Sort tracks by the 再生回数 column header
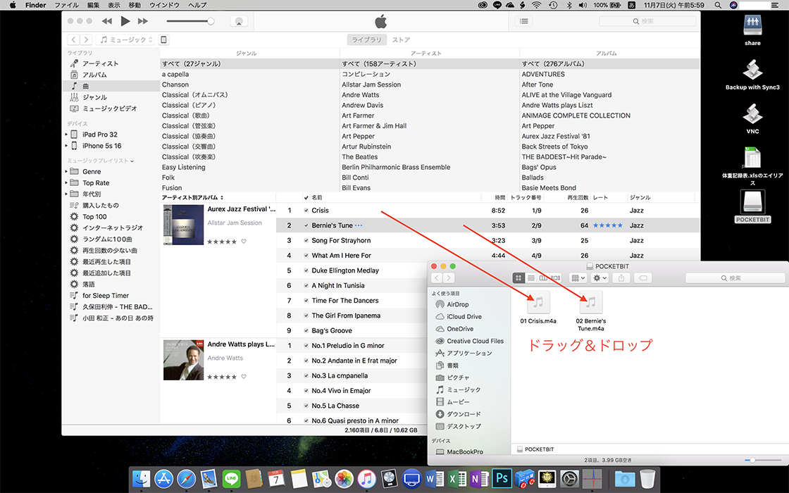Viewport: 789px width, 493px height. (578, 198)
